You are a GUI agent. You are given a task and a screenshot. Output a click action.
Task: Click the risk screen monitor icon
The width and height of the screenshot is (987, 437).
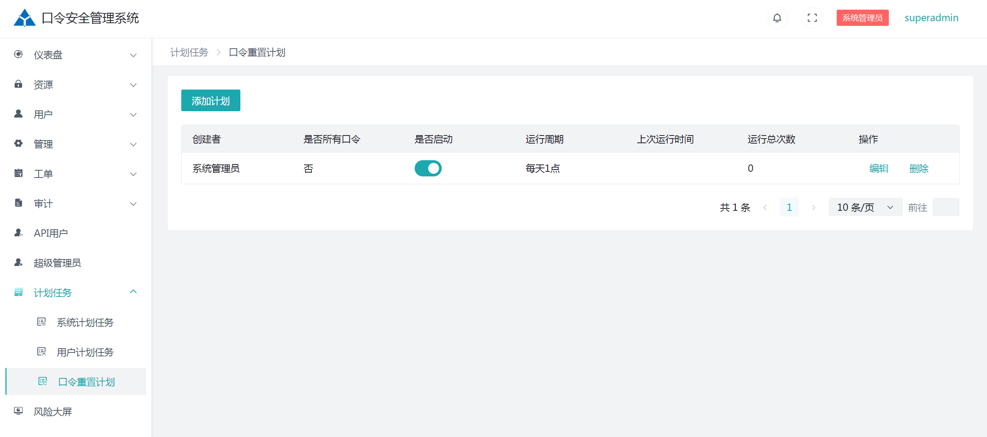coord(18,411)
